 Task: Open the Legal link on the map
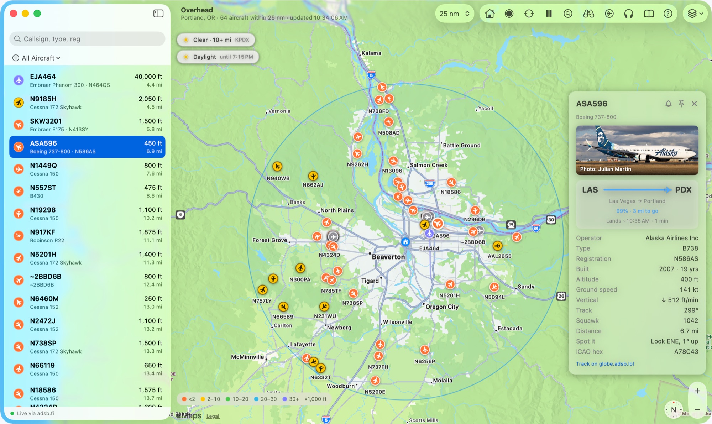pos(213,416)
